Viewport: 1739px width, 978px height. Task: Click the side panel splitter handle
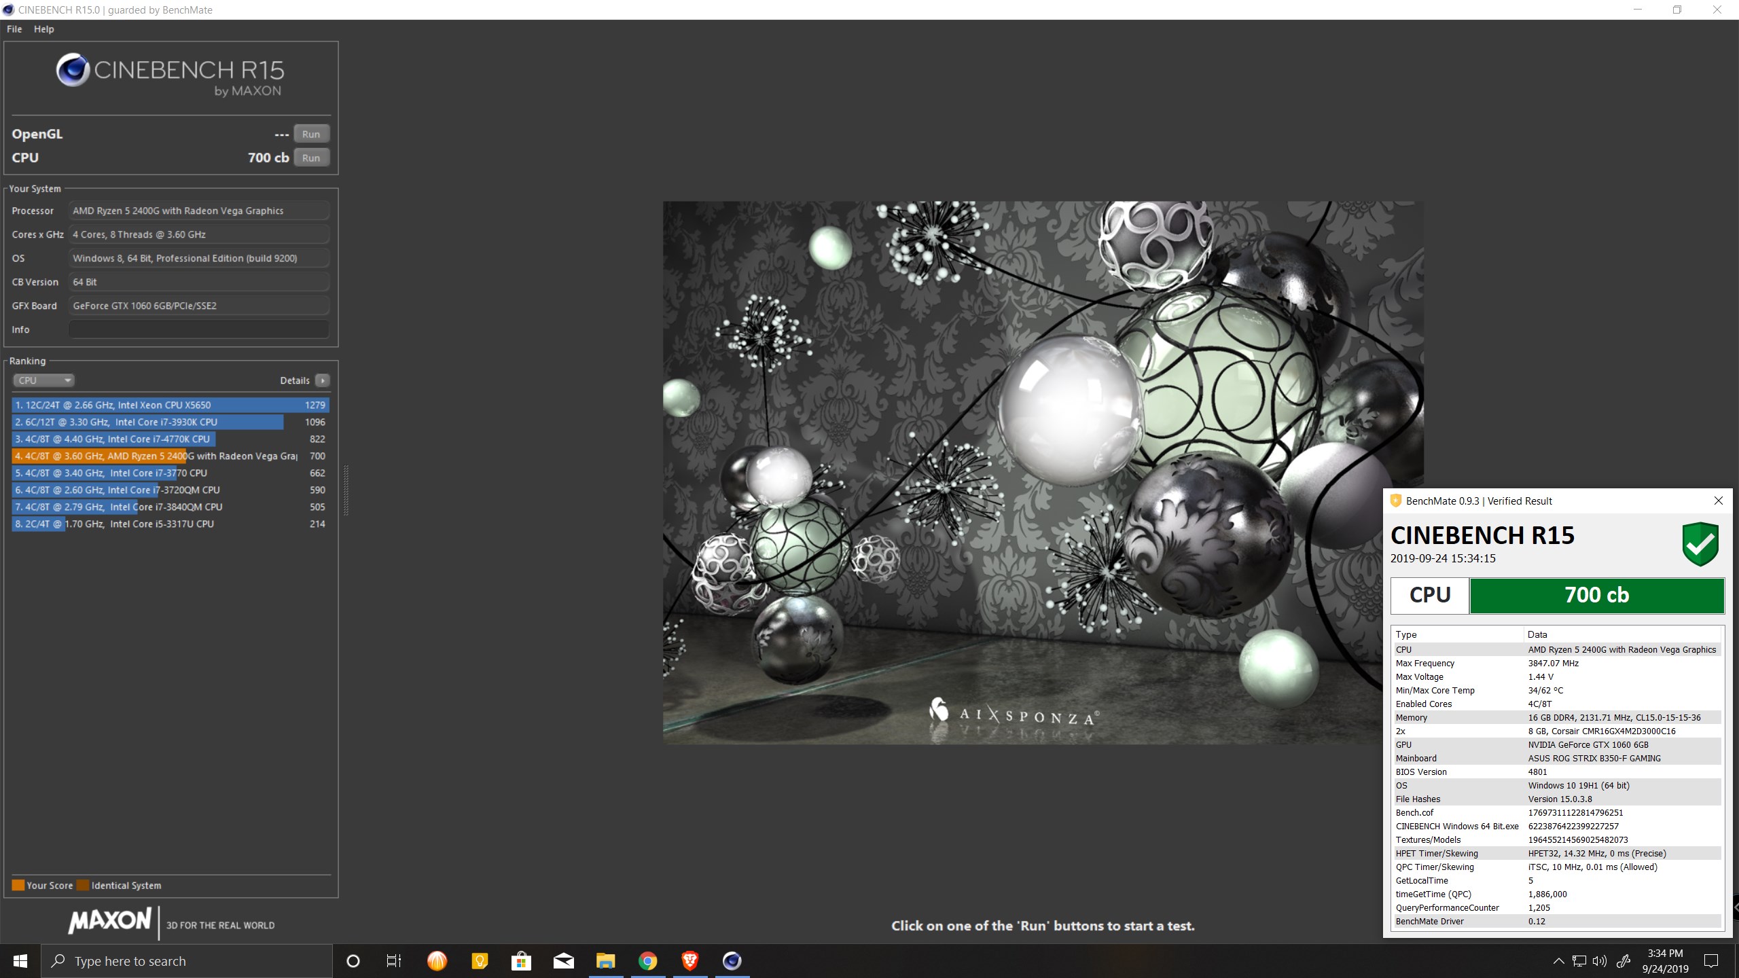coord(346,490)
